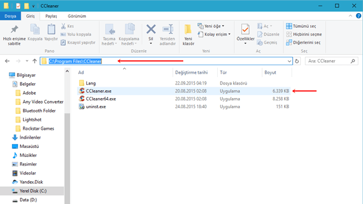The width and height of the screenshot is (363, 204).
Task: Open the Rockstar Games folder
Action: [x=38, y=129]
